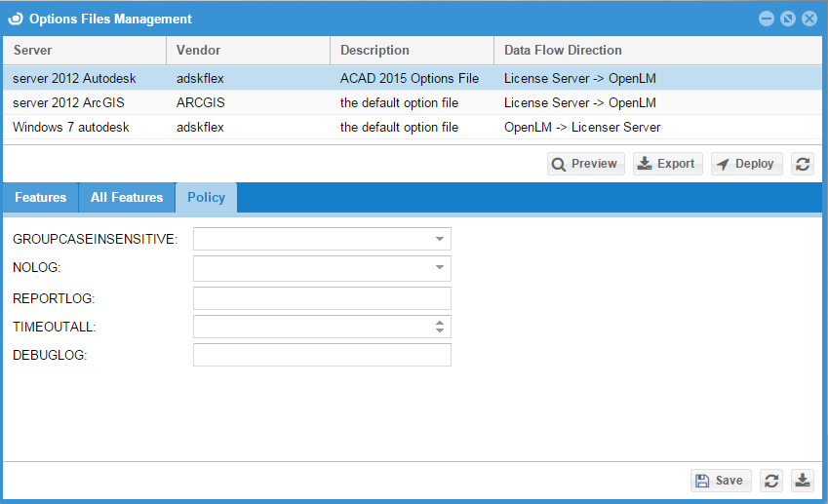The height and width of the screenshot is (504, 828).
Task: Open the NOLOG dropdown list
Action: click(439, 268)
